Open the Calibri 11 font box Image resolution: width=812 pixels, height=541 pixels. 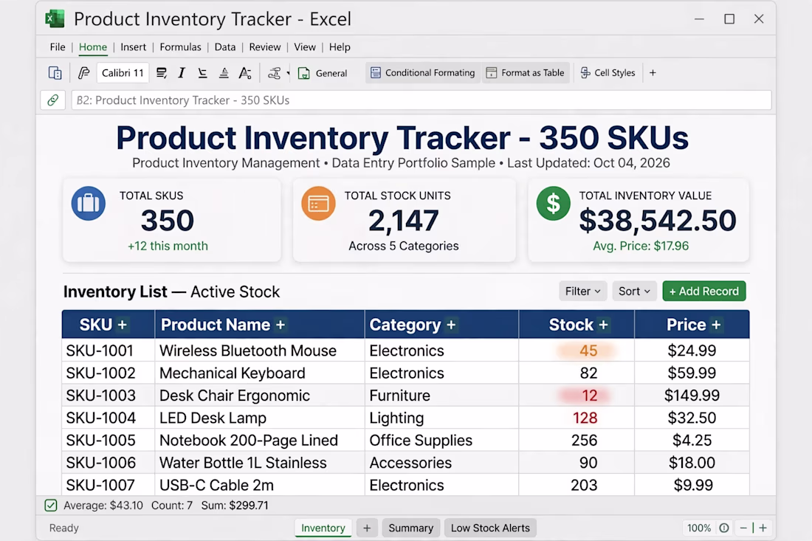pos(123,73)
